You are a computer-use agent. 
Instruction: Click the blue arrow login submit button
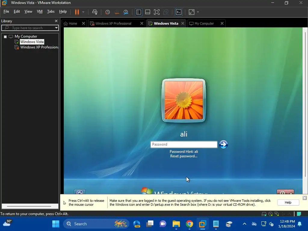pos(223,144)
